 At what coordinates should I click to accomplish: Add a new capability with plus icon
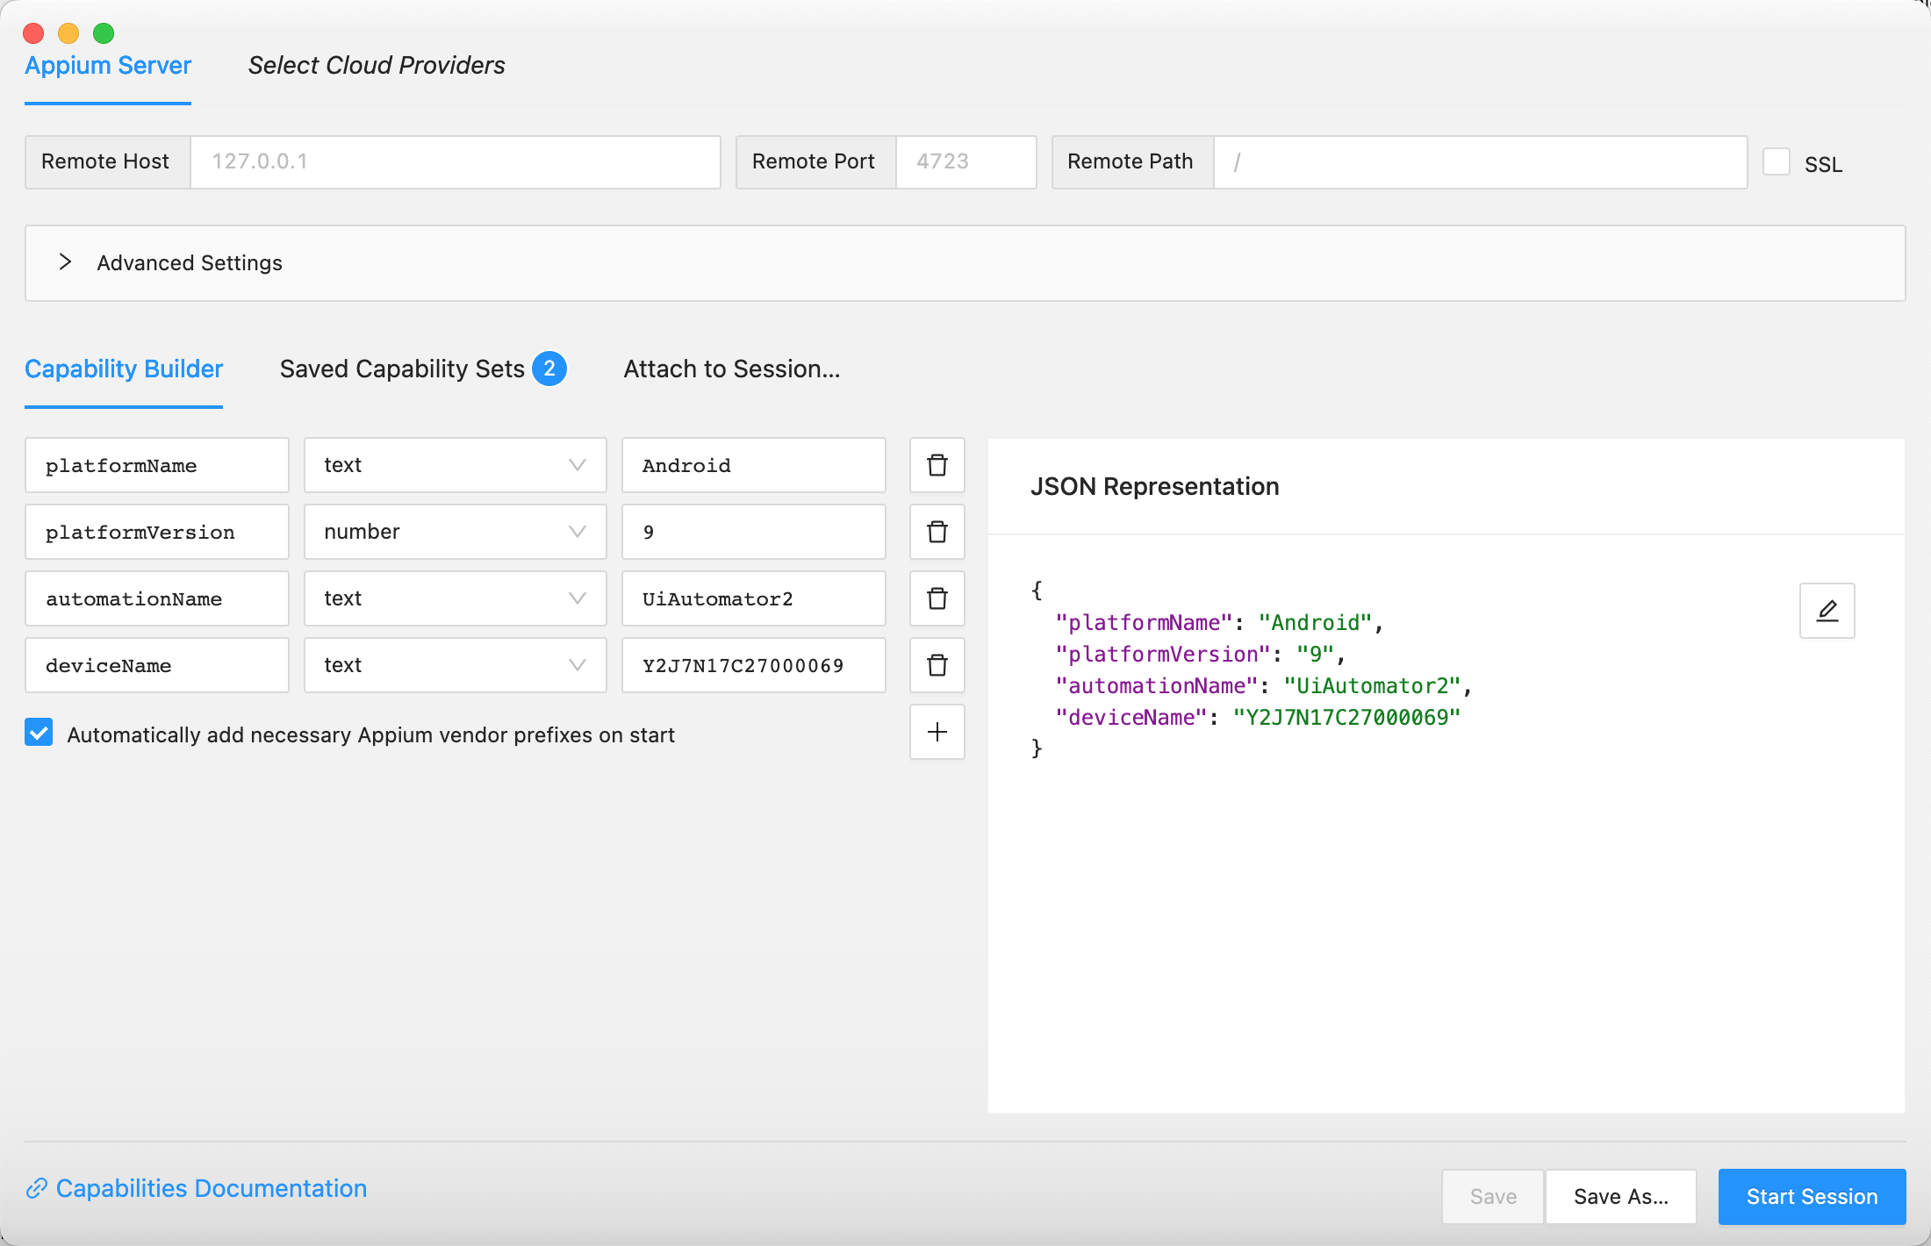click(x=937, y=732)
